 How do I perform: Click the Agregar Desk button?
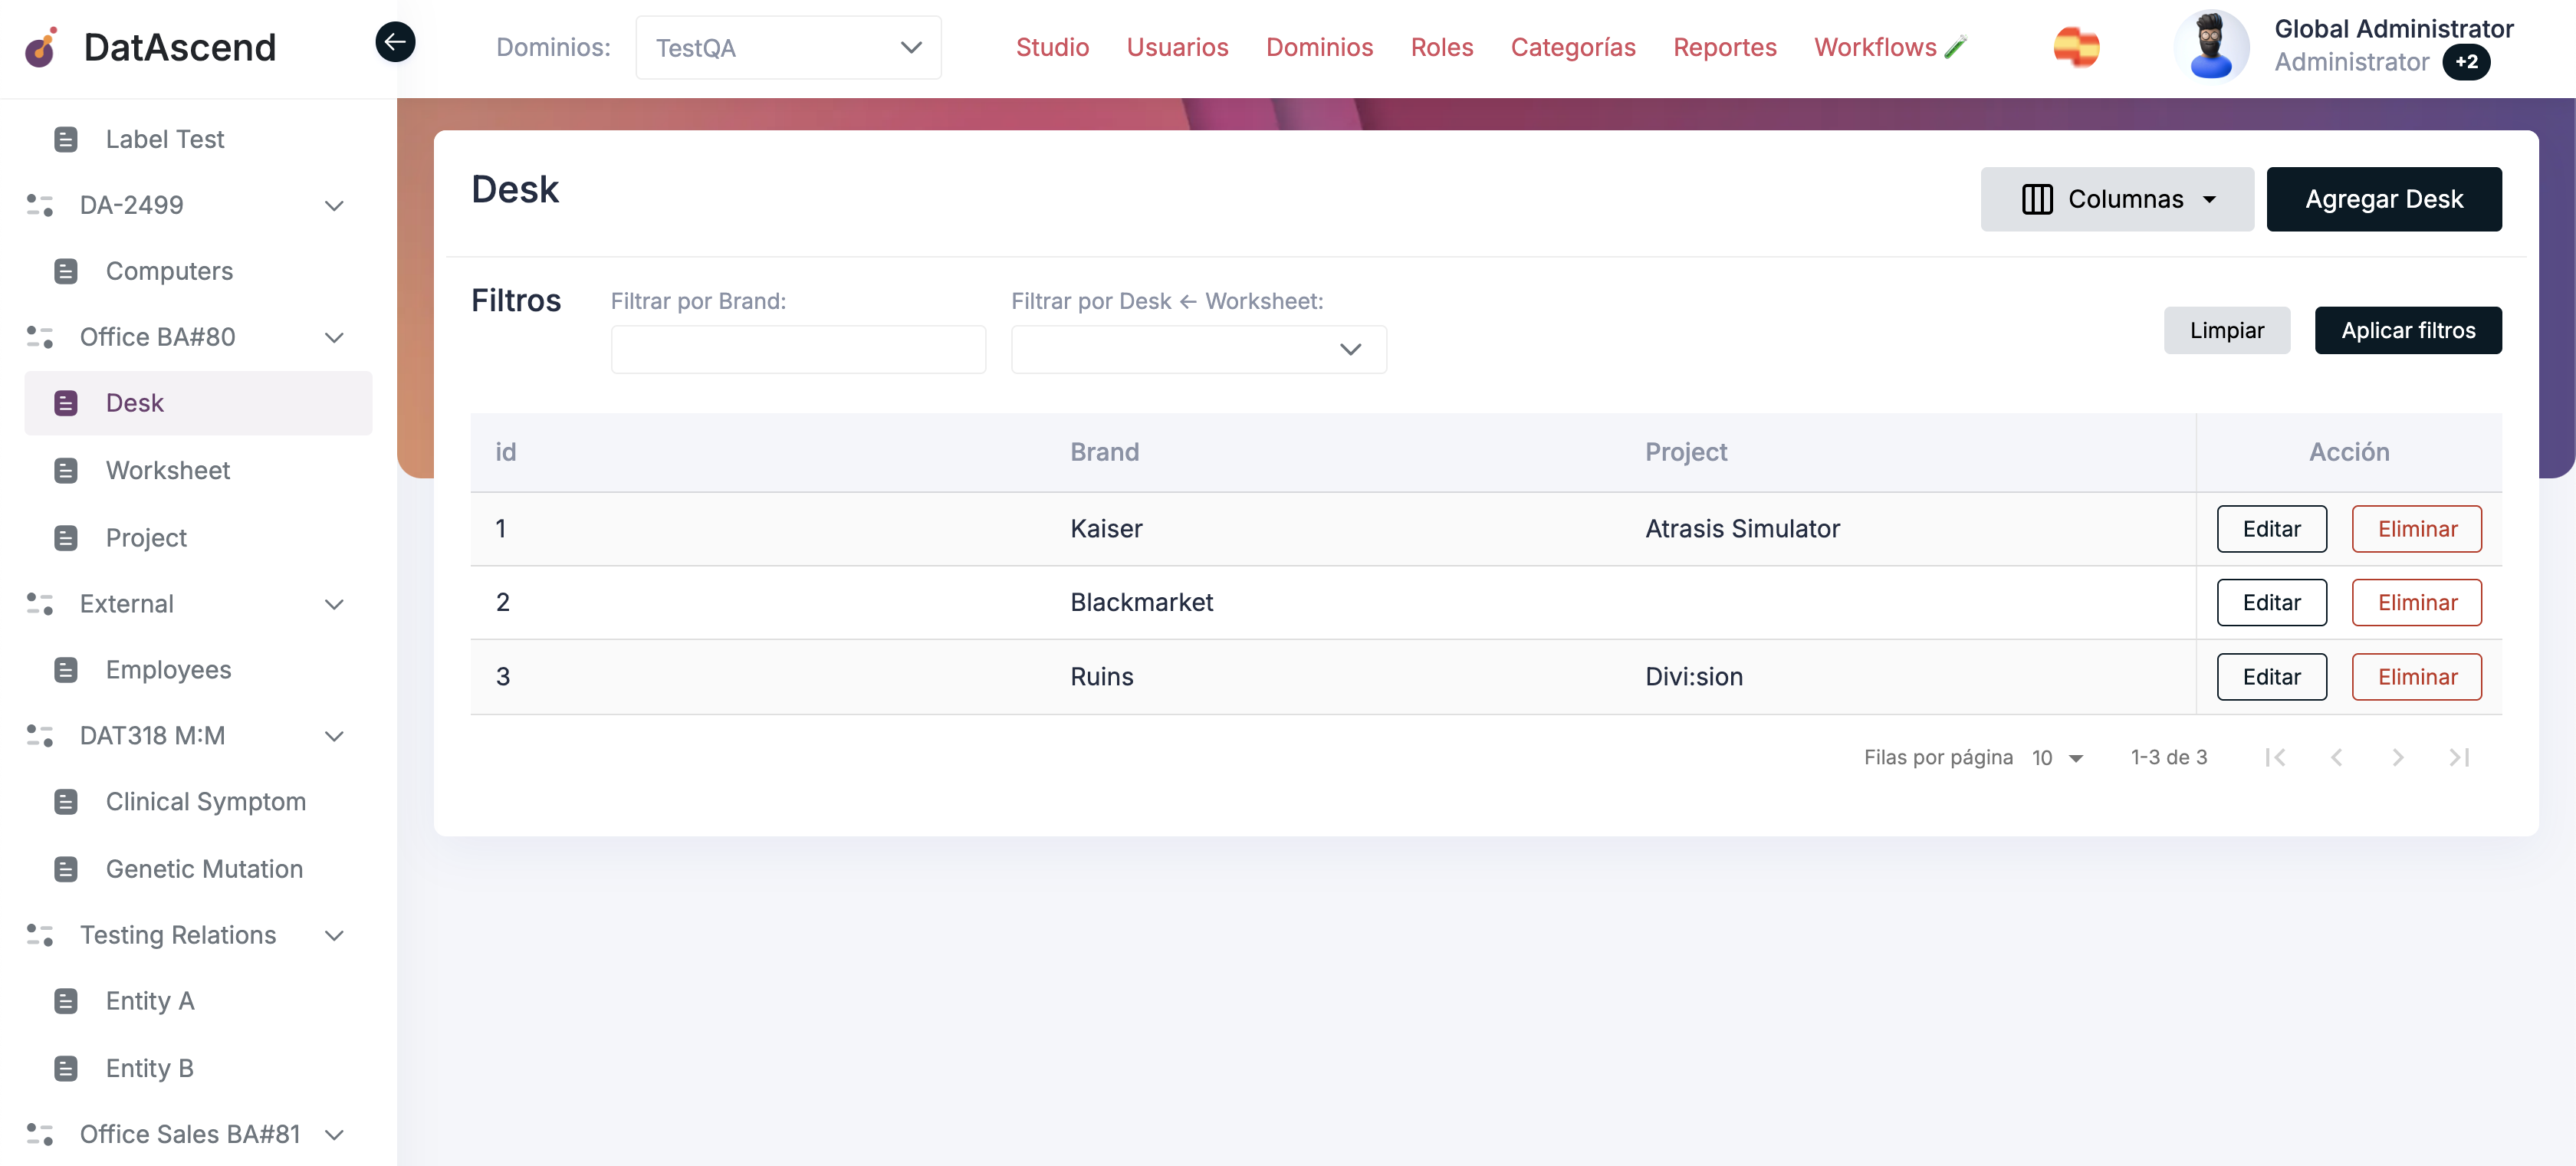pos(2384,198)
